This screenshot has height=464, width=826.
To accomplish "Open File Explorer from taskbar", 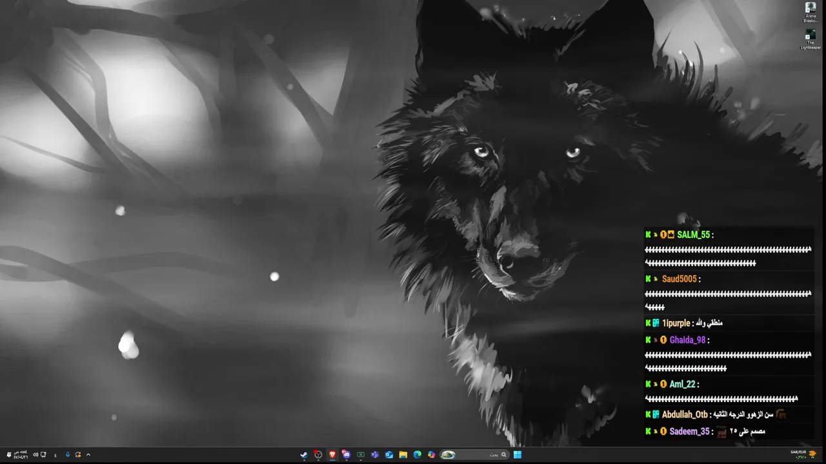I will pyautogui.click(x=403, y=455).
